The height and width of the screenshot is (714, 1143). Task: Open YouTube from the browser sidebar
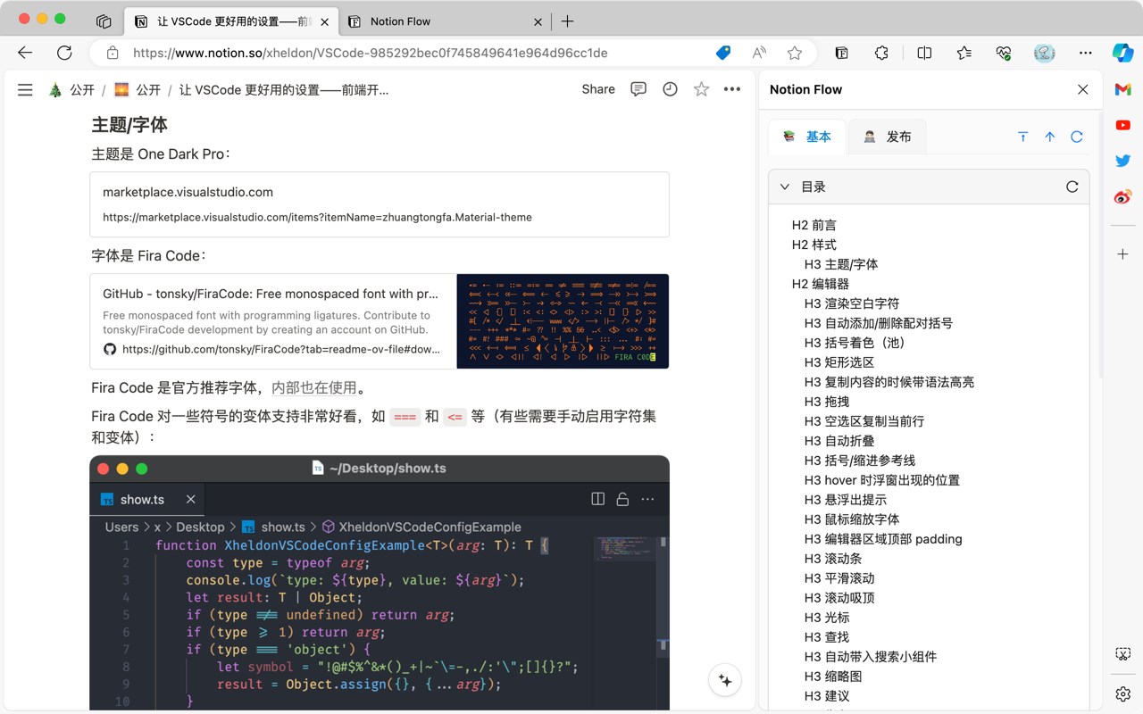[1123, 125]
